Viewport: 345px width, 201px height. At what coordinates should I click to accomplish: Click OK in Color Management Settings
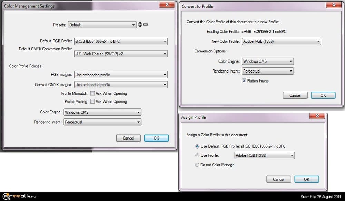(x=156, y=138)
